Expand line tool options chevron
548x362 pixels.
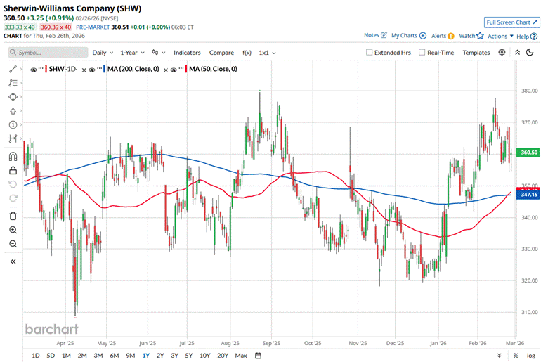coord(20,70)
